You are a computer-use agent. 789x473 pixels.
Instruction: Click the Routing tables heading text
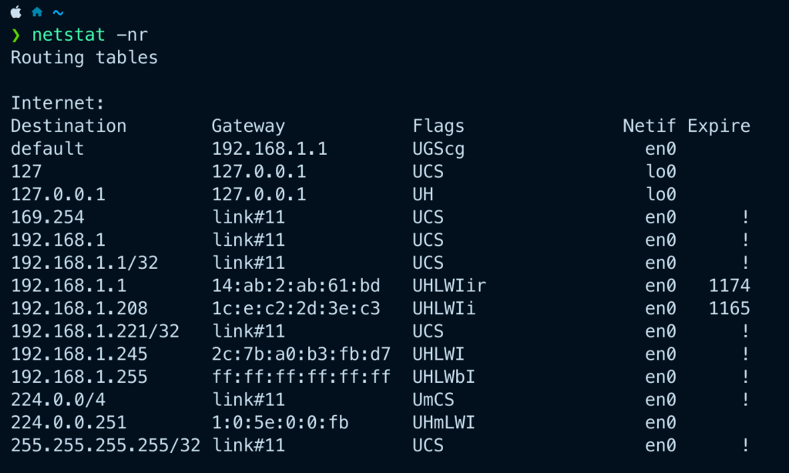84,57
